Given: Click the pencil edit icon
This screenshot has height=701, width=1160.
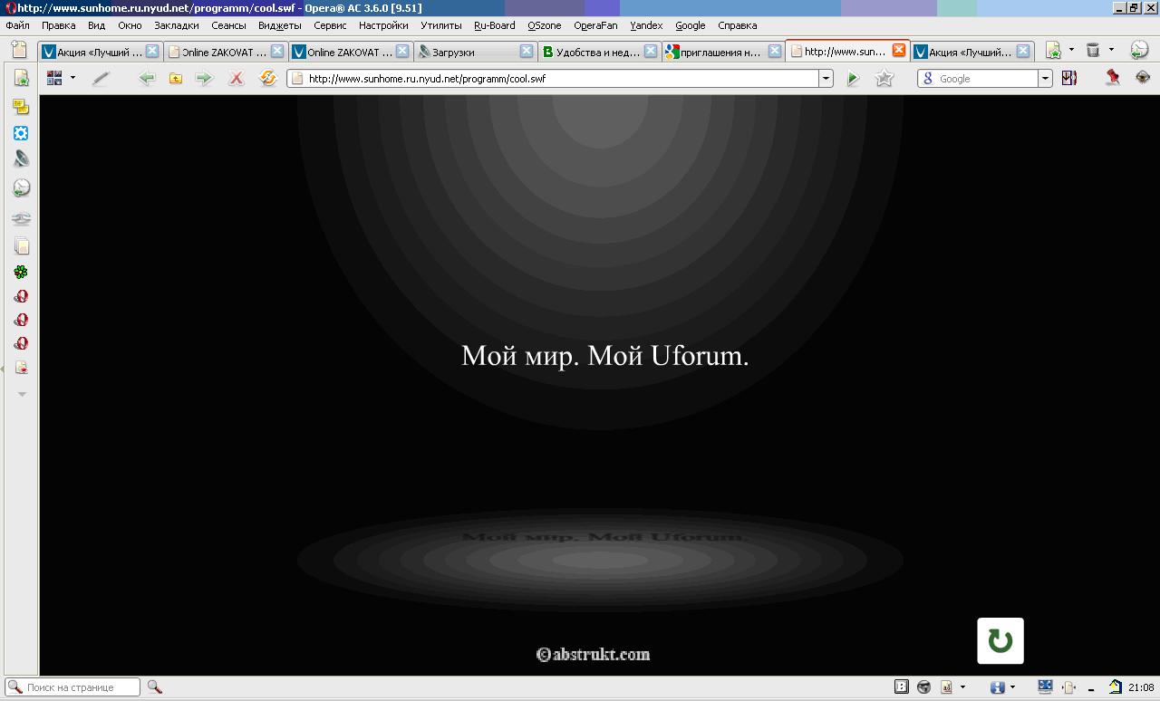Looking at the screenshot, I should (x=101, y=78).
